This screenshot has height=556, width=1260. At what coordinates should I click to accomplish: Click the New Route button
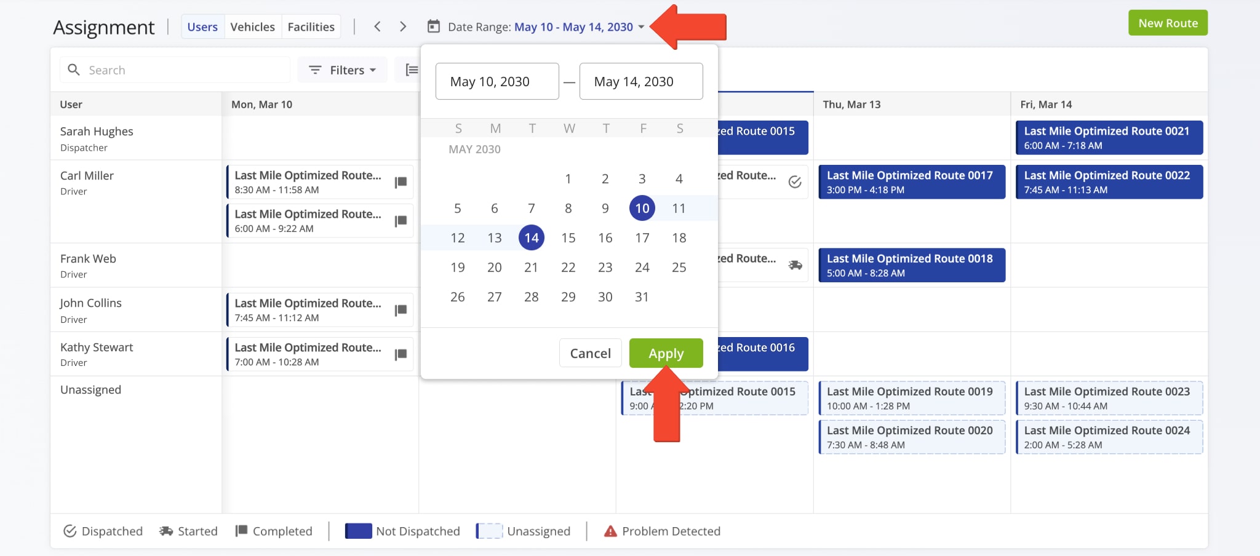tap(1168, 23)
